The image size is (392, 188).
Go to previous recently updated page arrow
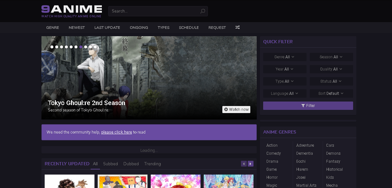pos(244,164)
